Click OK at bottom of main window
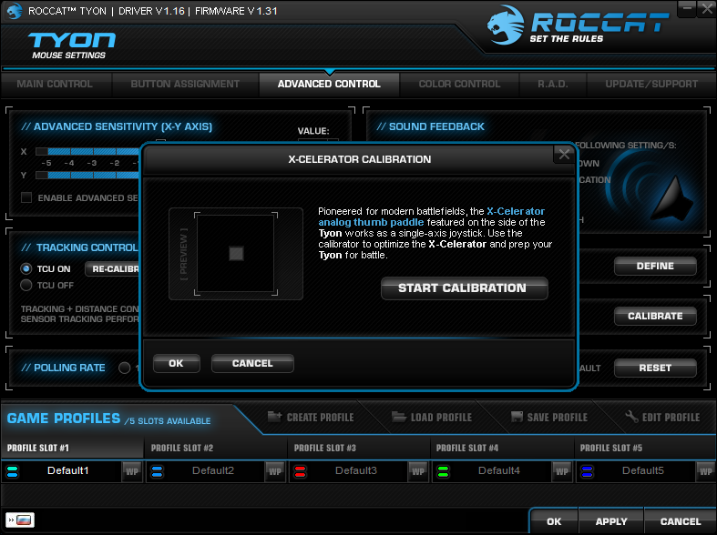 [x=554, y=521]
